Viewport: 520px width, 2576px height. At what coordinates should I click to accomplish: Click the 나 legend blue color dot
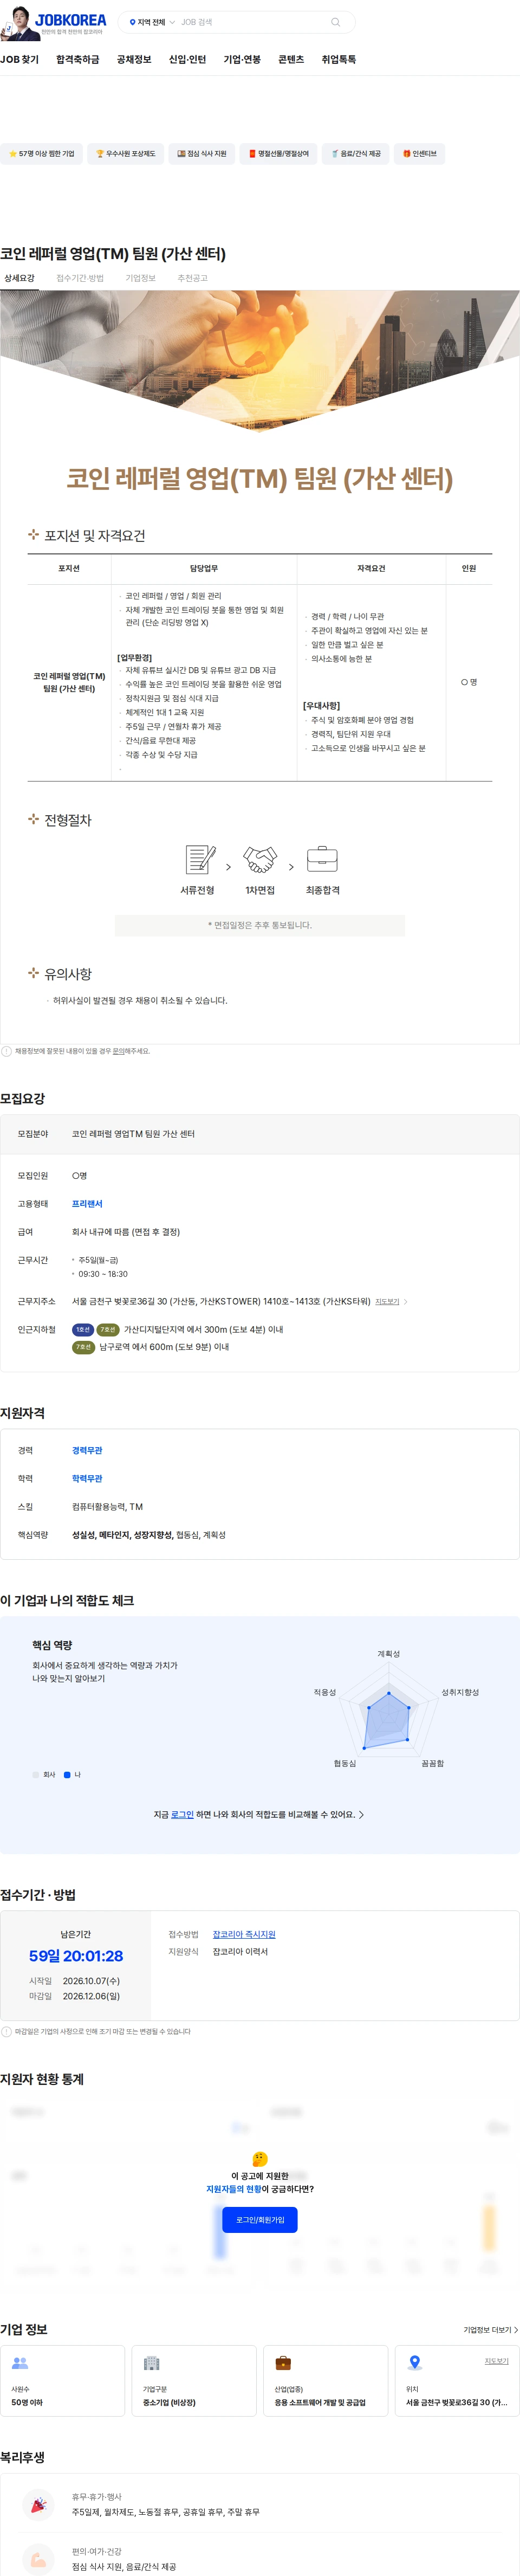click(67, 1775)
